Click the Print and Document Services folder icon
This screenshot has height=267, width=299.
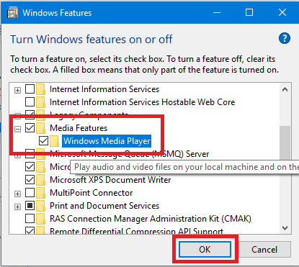[41, 206]
